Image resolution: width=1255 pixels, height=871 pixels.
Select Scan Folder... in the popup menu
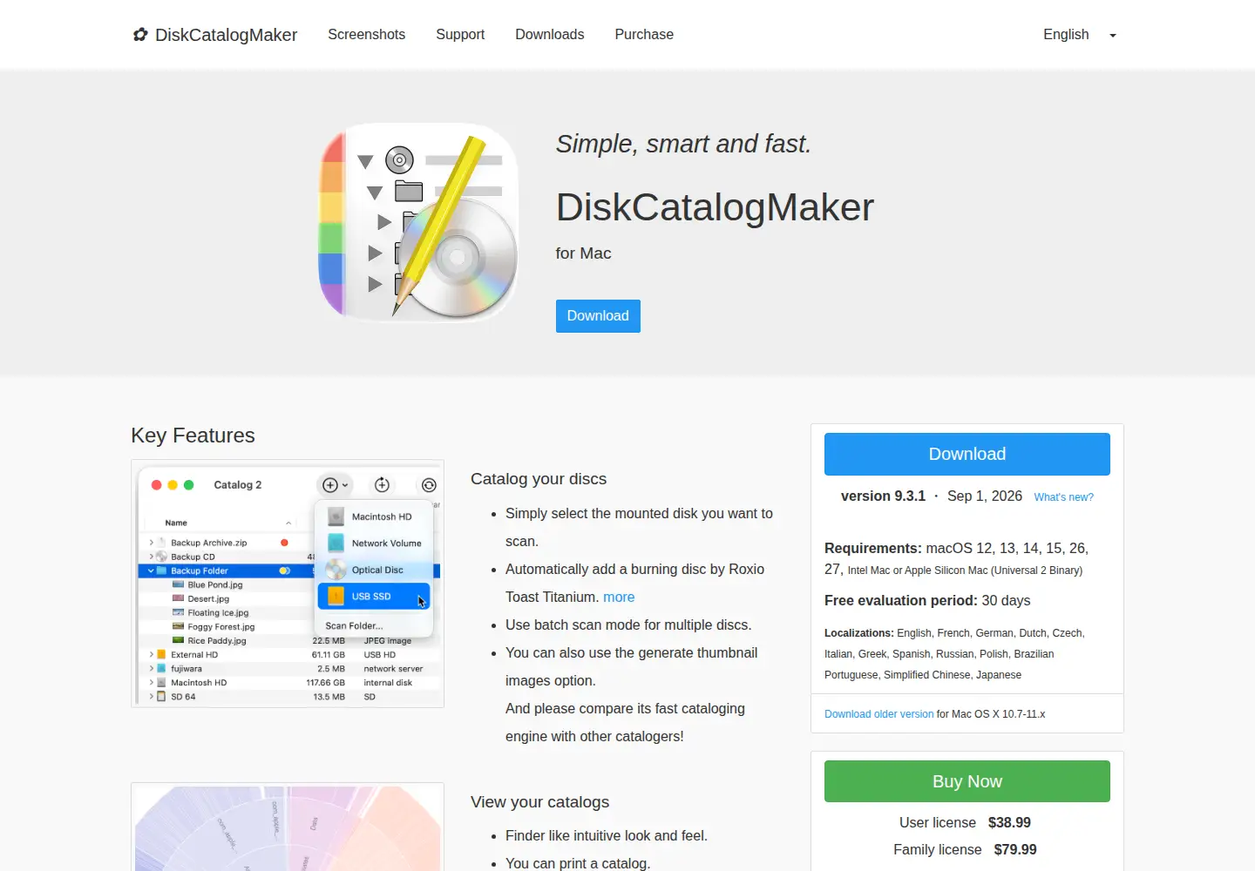pyautogui.click(x=354, y=626)
